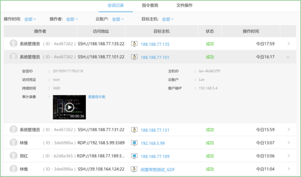The image size is (301, 177).
Task: Click 系统管理员's avatar in the first row
Action: point(13,44)
